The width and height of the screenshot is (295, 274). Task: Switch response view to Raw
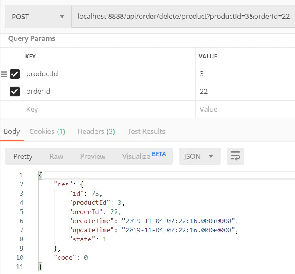56,156
